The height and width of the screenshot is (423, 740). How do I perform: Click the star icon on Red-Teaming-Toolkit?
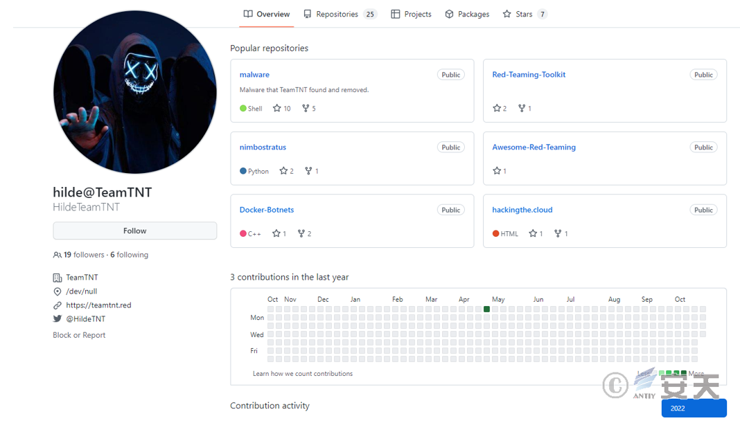pos(497,108)
